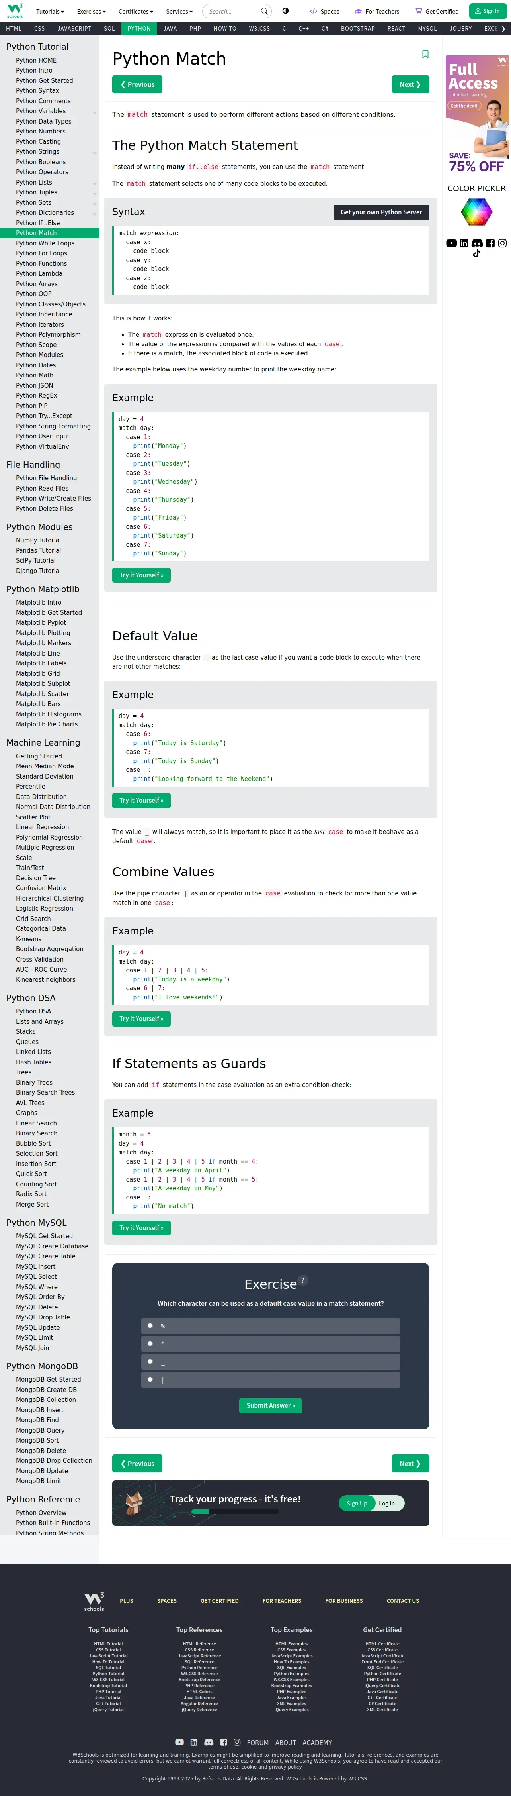Open the TikTok icon in right sidebar
Image resolution: width=511 pixels, height=1796 pixels.
point(476,254)
